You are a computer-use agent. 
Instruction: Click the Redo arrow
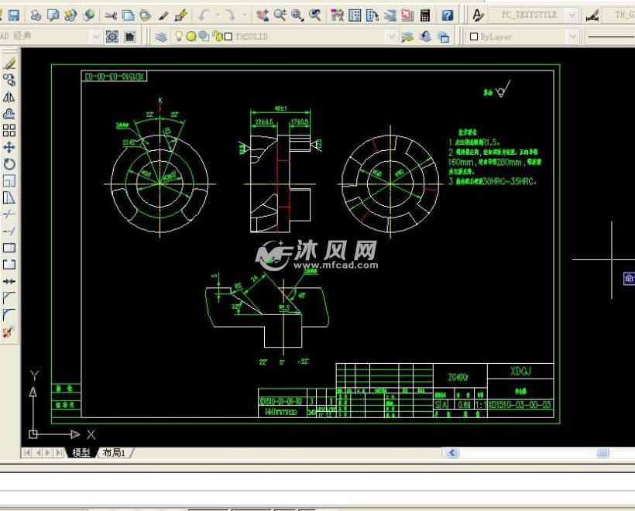coord(231,15)
